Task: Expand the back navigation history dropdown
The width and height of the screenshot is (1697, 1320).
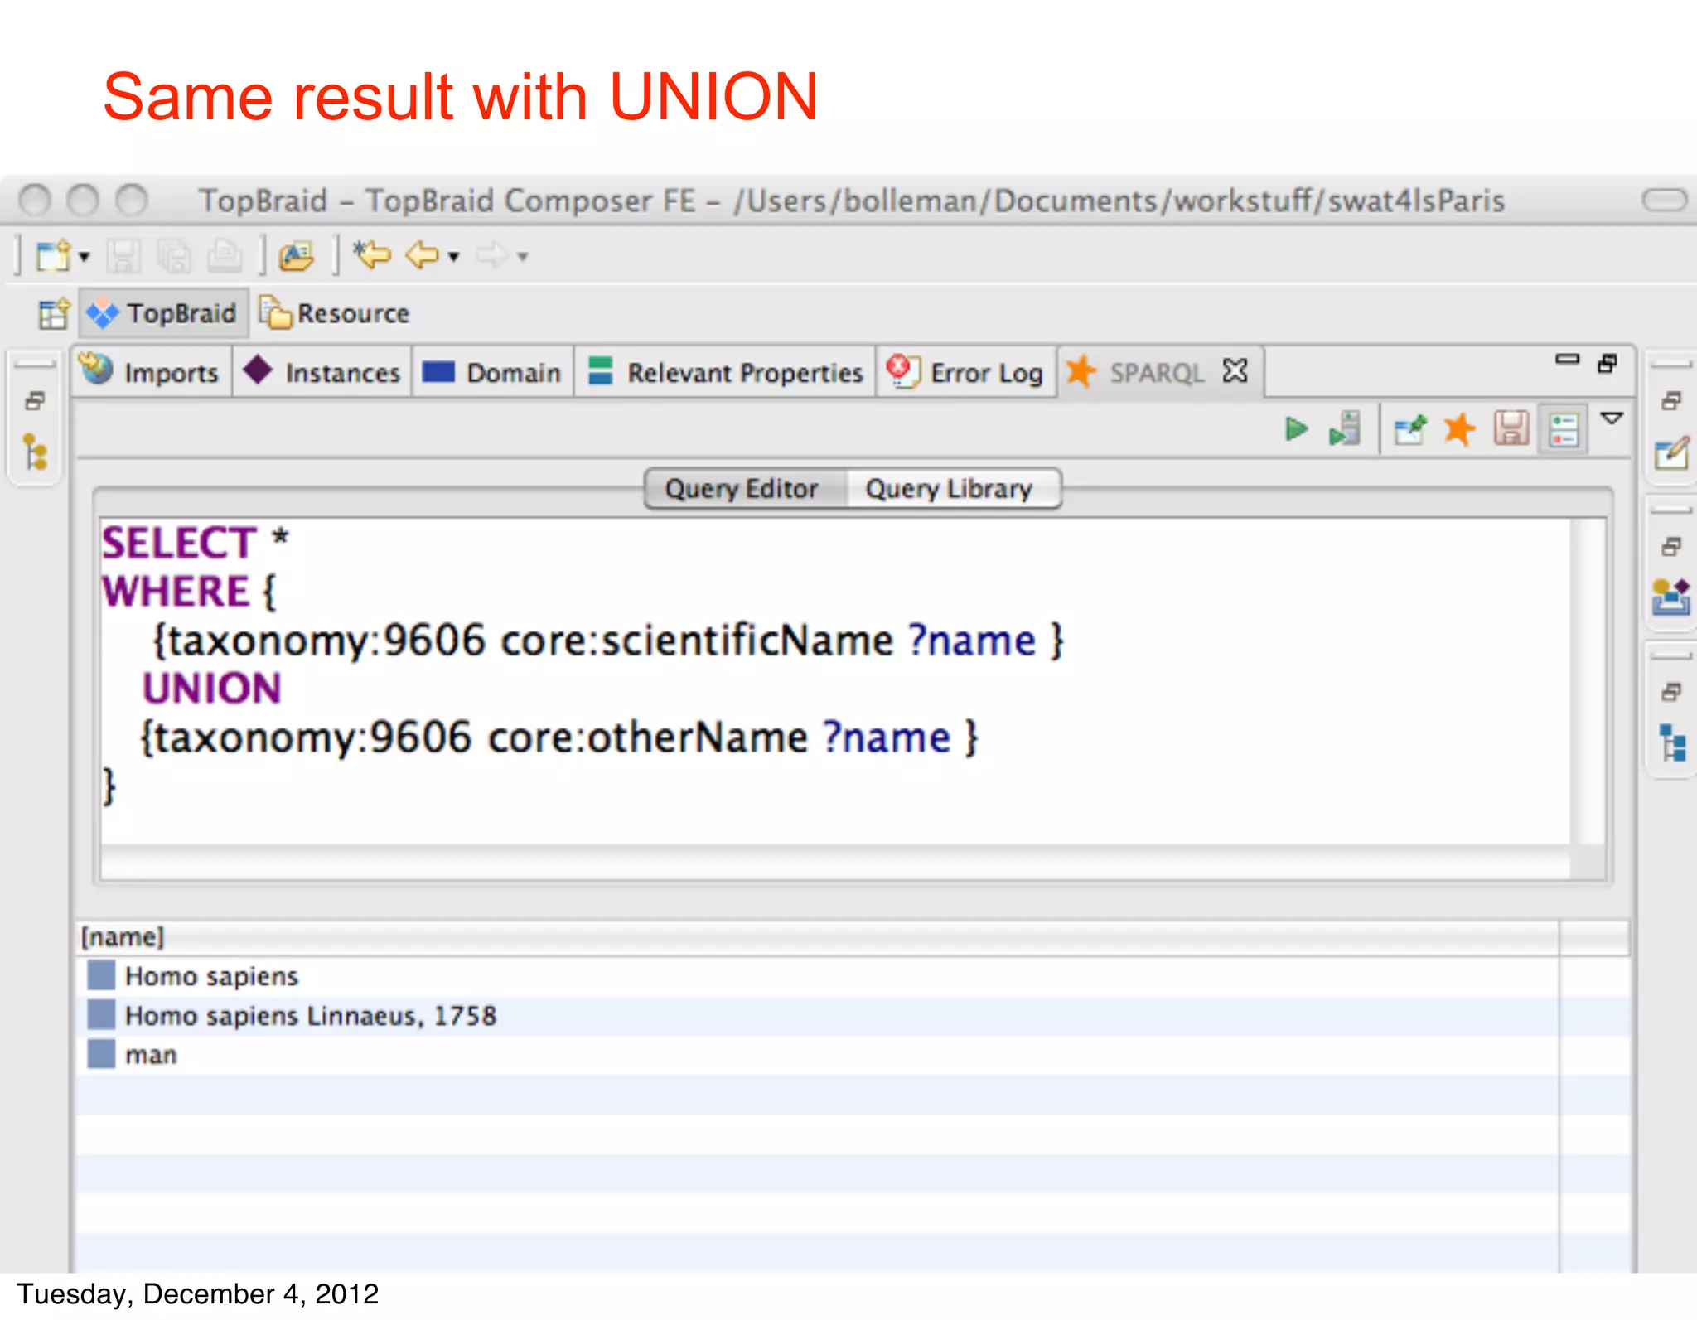Action: coord(453,257)
